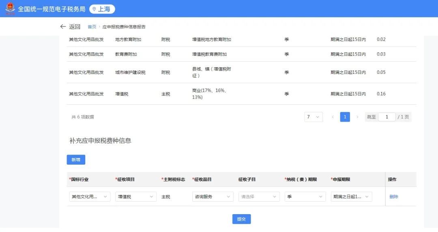Open the 纳税（费）期限 dropdown showing 季
This screenshot has height=232, width=438.
tap(305, 196)
